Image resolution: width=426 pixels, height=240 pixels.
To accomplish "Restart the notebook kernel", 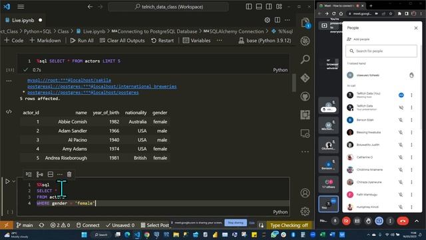I will point(162,41).
